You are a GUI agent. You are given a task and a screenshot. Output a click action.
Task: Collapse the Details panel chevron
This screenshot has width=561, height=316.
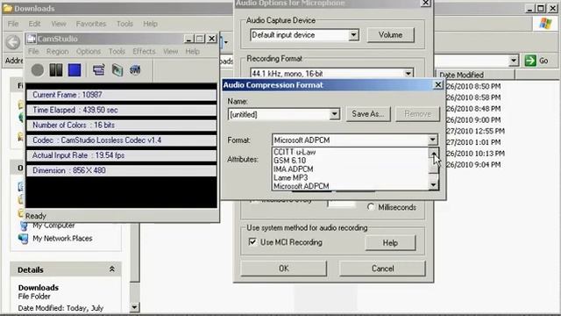112,269
